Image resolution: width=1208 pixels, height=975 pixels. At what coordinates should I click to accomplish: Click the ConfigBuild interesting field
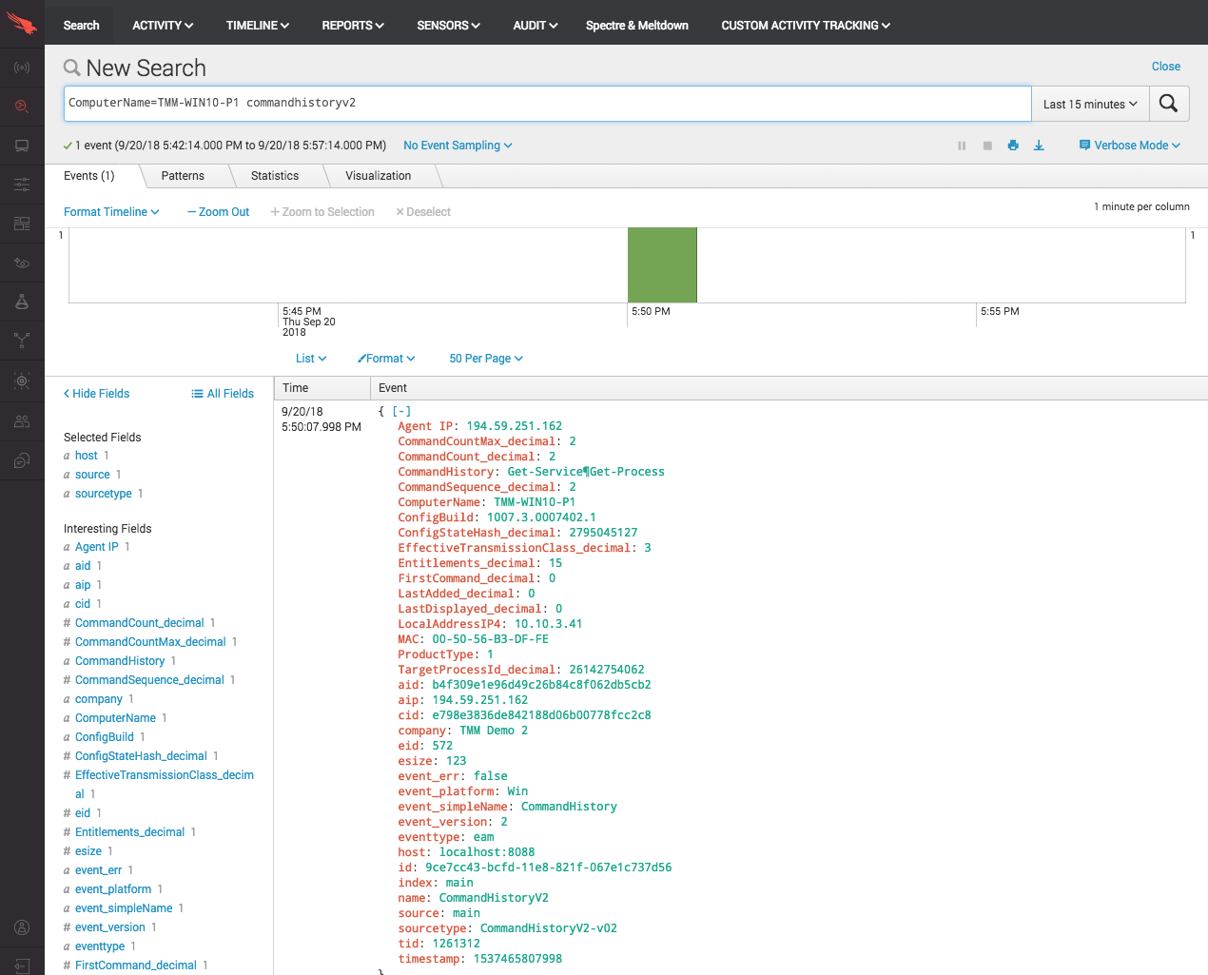click(105, 737)
